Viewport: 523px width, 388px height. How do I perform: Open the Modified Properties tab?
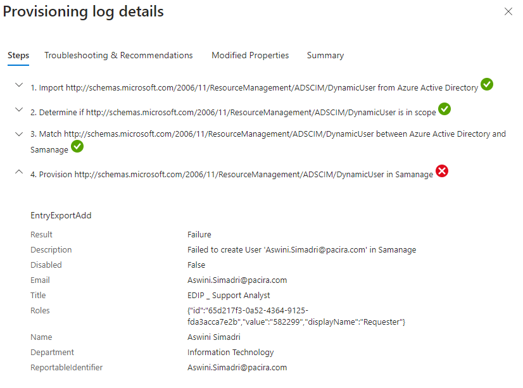[x=250, y=56]
